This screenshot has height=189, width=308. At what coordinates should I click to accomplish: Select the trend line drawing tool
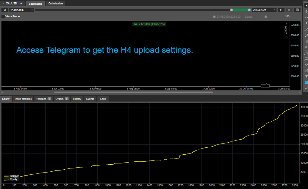[x=306, y=29]
